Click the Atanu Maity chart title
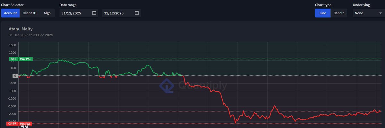 (x=21, y=29)
